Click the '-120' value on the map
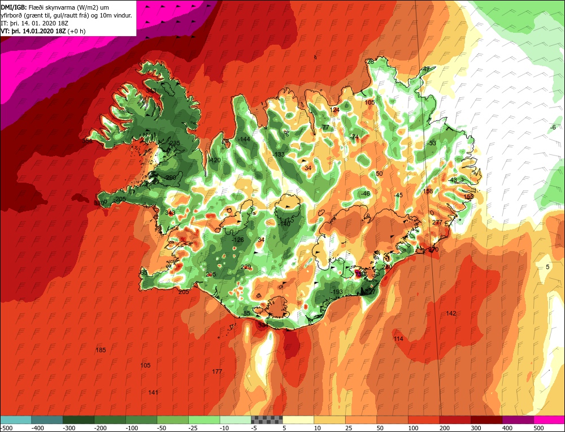Image resolution: width=565 pixels, height=432 pixels. tap(215, 160)
